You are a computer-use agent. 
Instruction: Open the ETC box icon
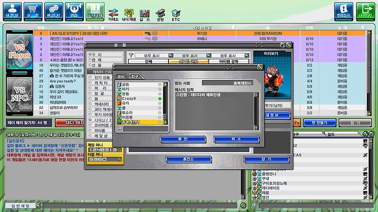click(176, 15)
